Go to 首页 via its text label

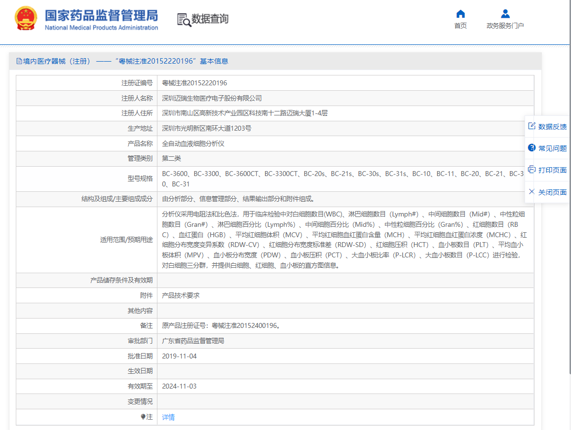pos(460,26)
